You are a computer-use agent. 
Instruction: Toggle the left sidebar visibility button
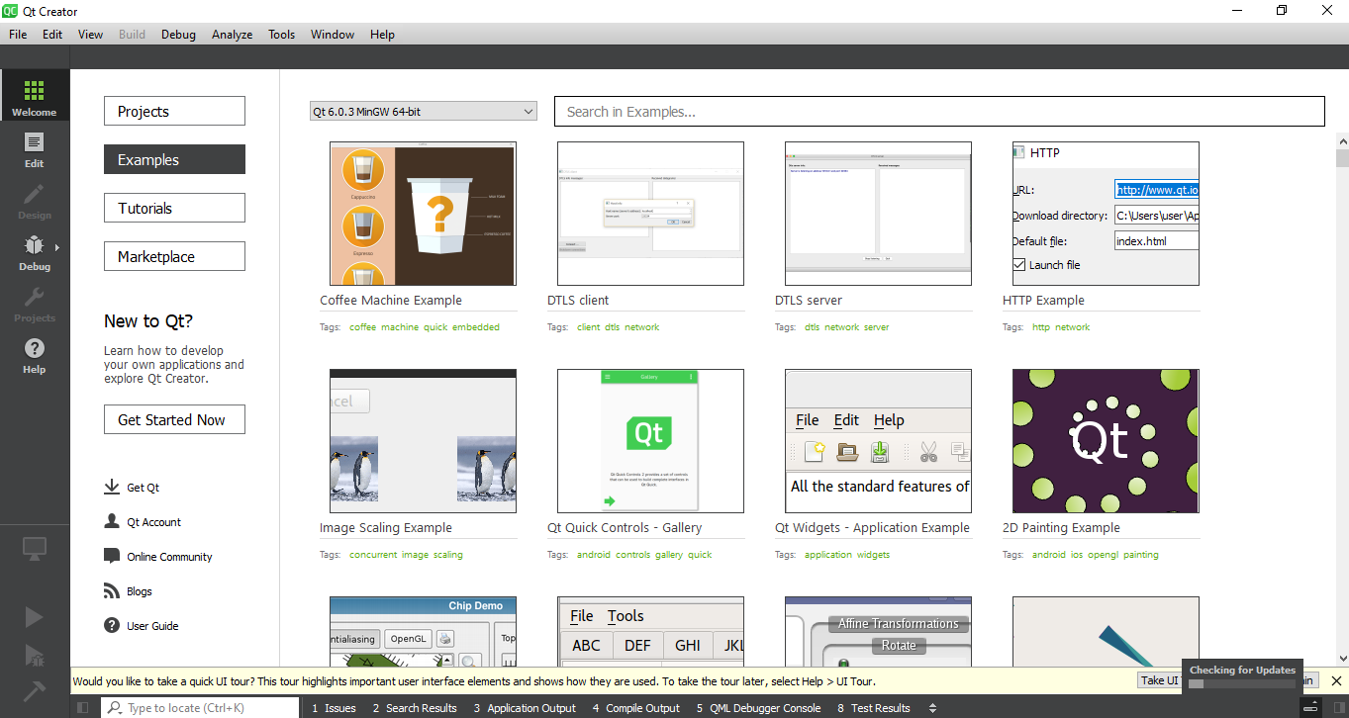[x=83, y=708]
